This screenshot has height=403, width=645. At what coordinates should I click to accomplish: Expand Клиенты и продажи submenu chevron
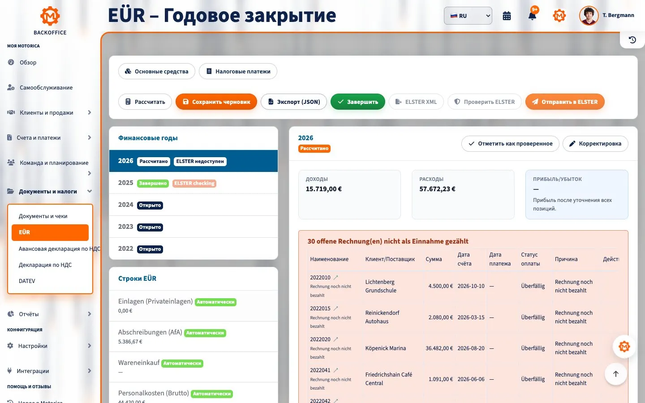pos(90,112)
